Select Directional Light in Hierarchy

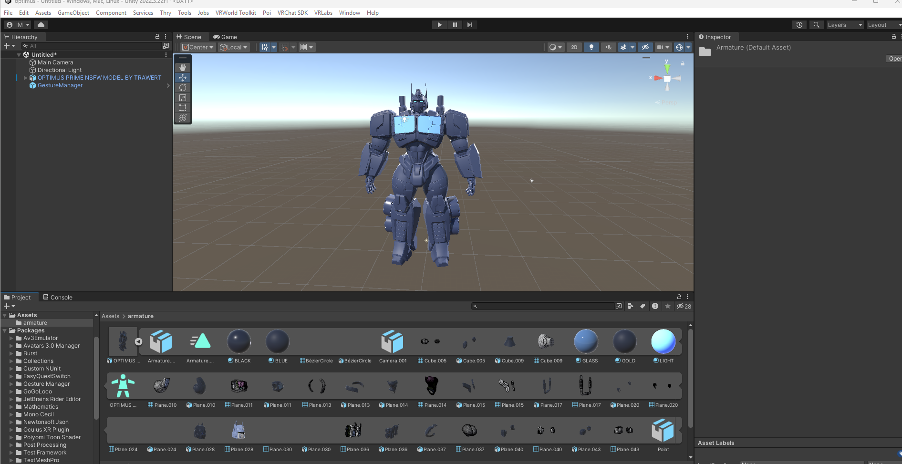coord(60,70)
